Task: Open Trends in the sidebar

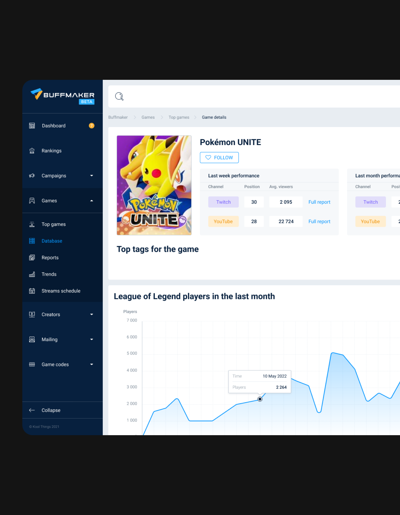Action: [x=62, y=274]
